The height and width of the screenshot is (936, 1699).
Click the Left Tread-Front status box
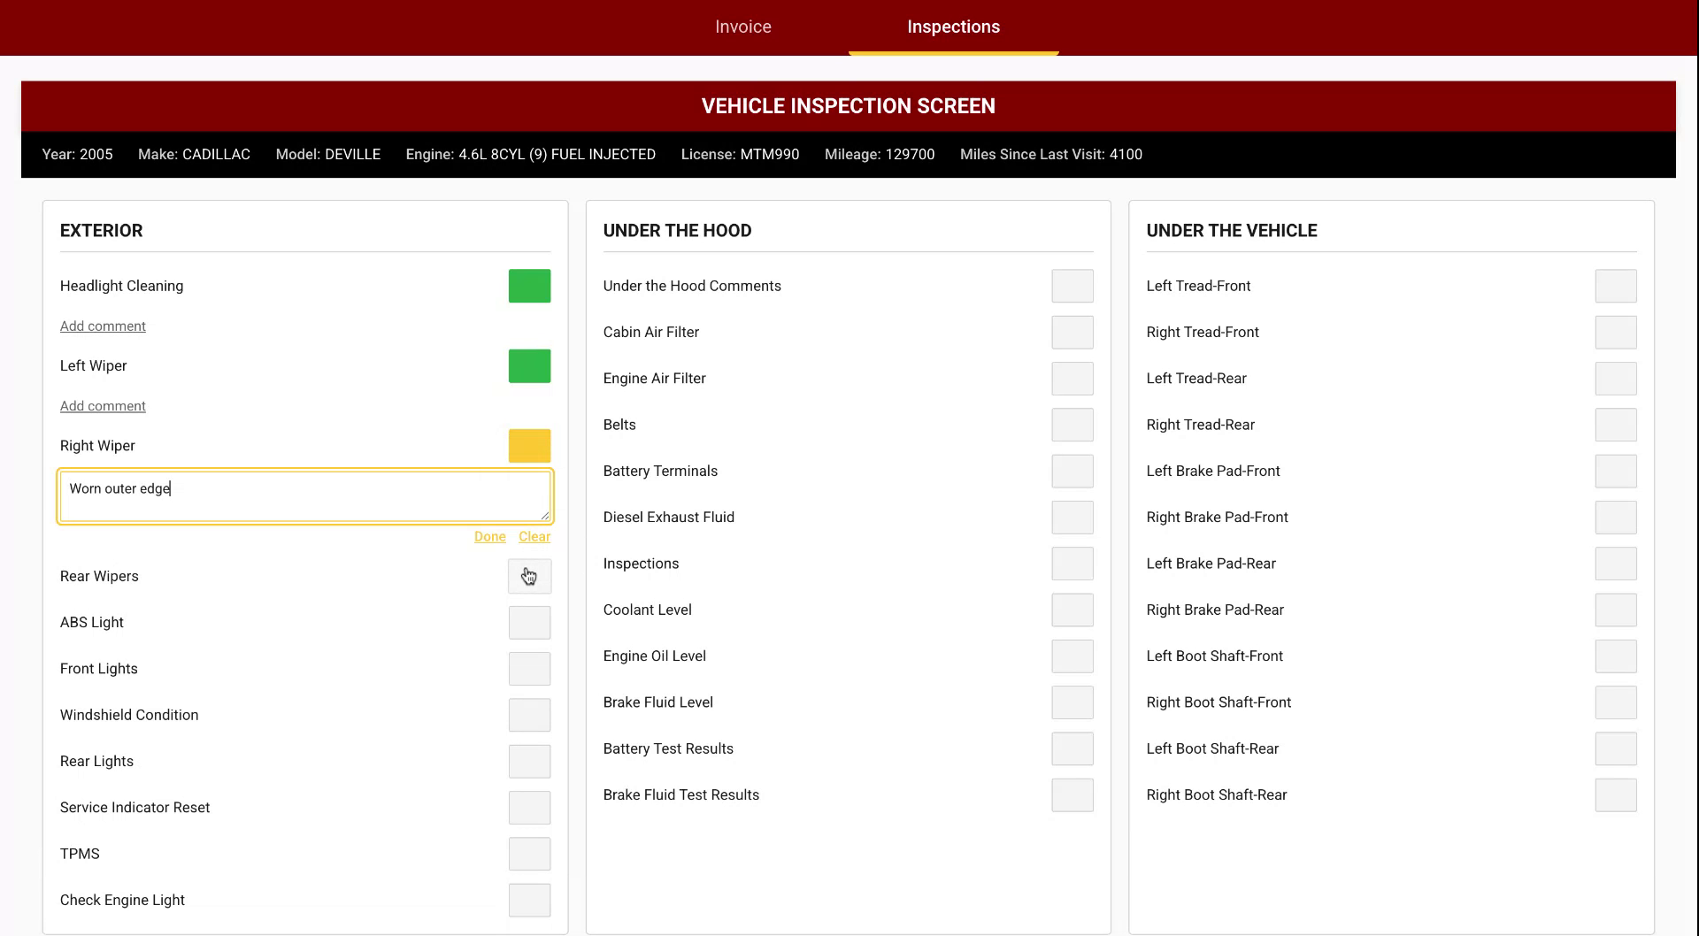pyautogui.click(x=1616, y=285)
